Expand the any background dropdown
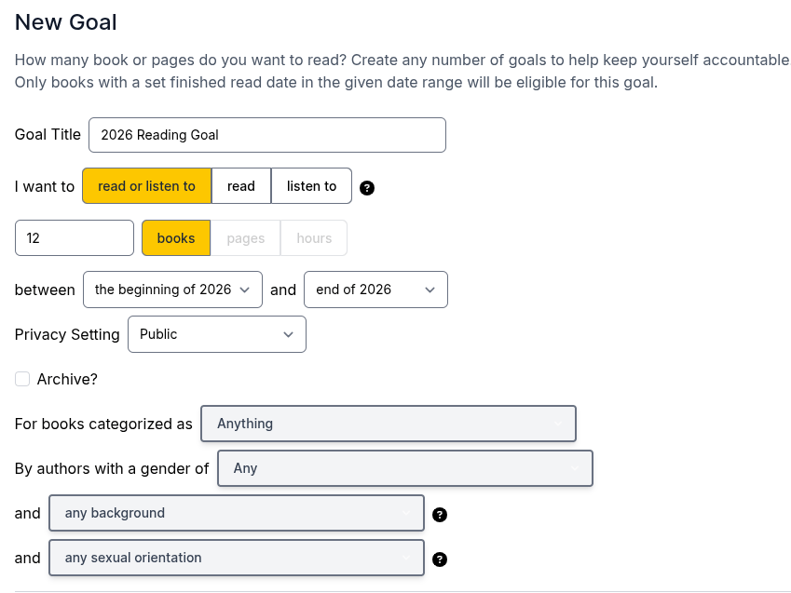This screenshot has width=791, height=593. pyautogui.click(x=237, y=513)
